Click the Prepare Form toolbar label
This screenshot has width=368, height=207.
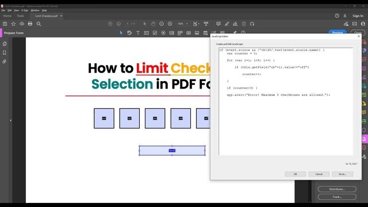[x=14, y=33]
